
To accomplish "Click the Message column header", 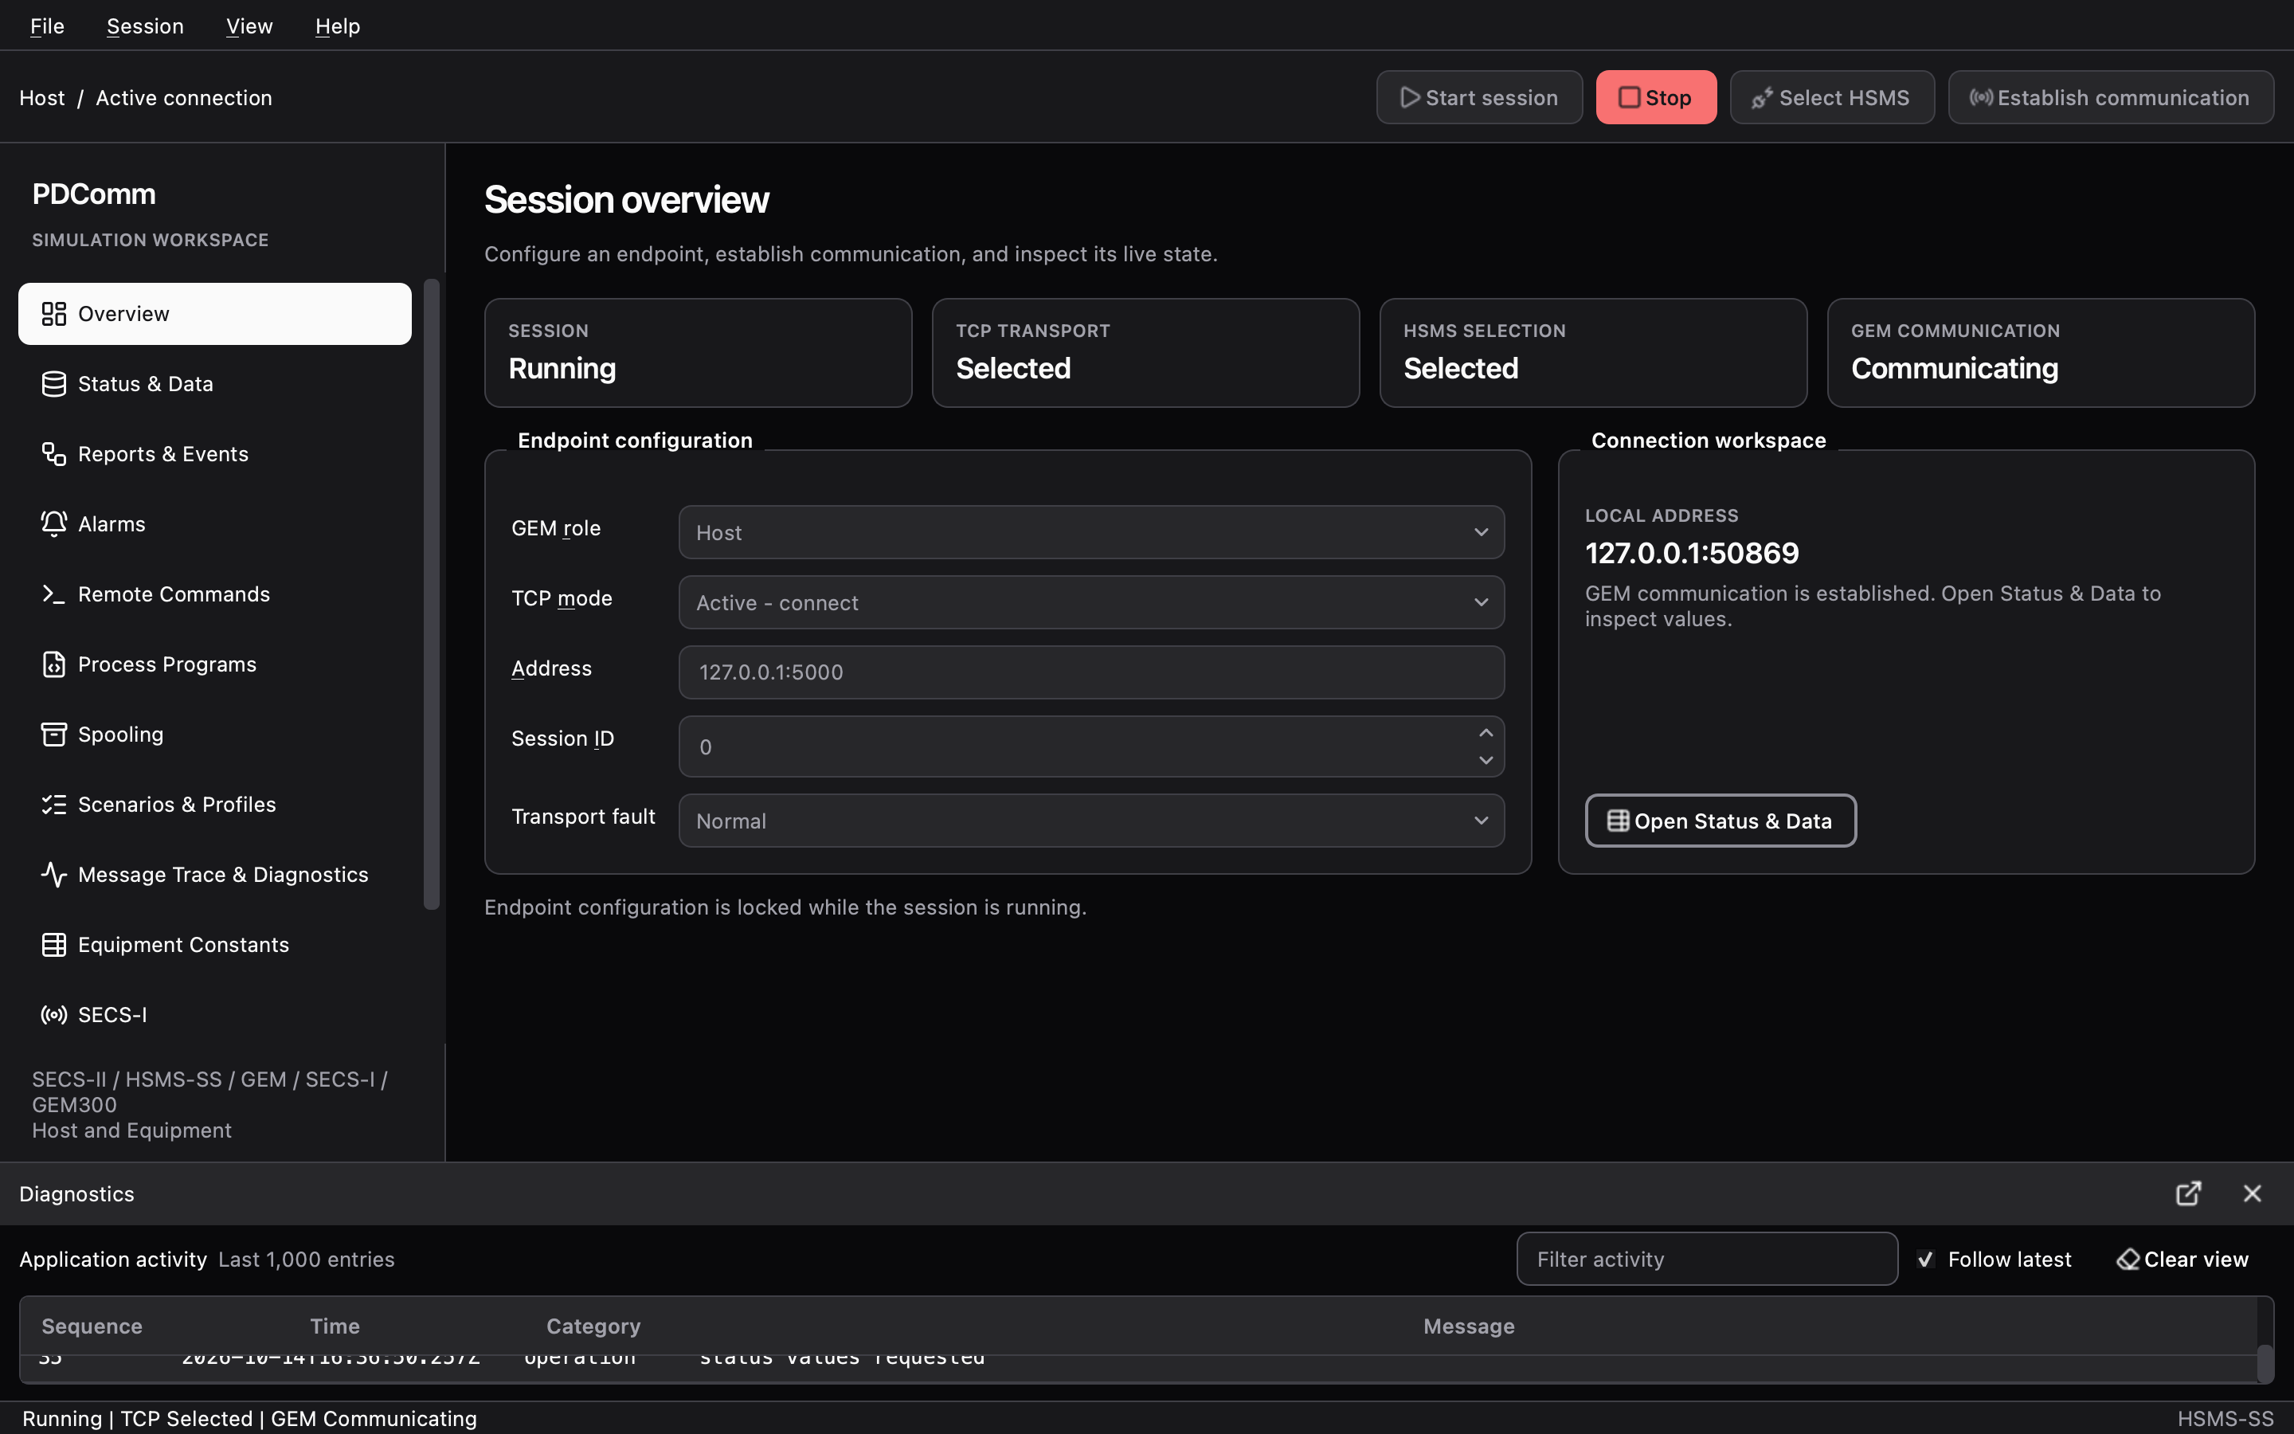I will click(1468, 1326).
